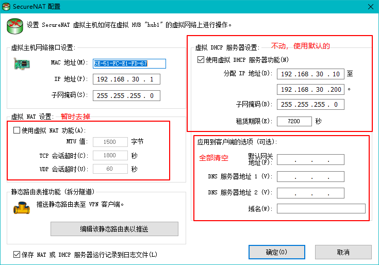Click the "虚拟 DHCP 服务器设置" group label

pos(227,47)
